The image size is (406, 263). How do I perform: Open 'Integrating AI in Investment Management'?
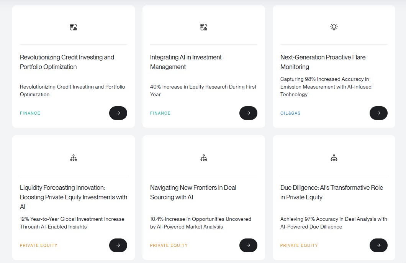click(x=185, y=62)
